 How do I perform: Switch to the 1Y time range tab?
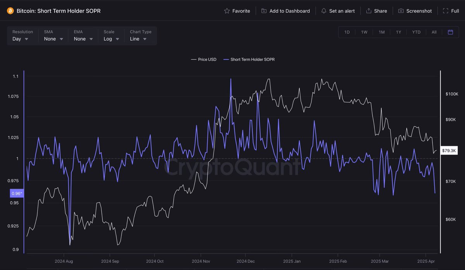click(398, 32)
